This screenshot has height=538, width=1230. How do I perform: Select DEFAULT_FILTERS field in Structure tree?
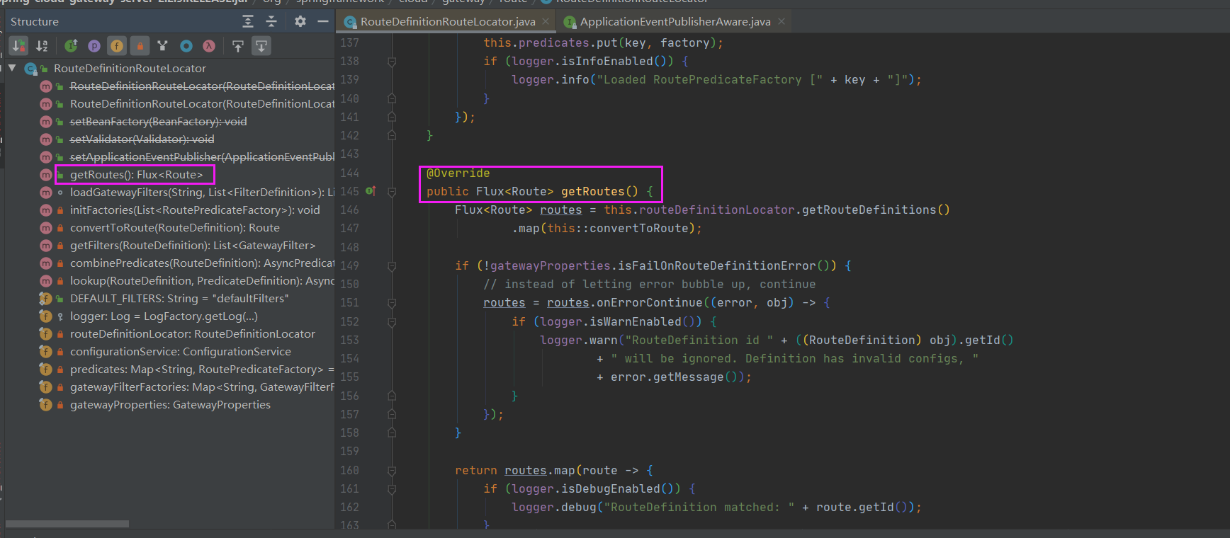179,299
